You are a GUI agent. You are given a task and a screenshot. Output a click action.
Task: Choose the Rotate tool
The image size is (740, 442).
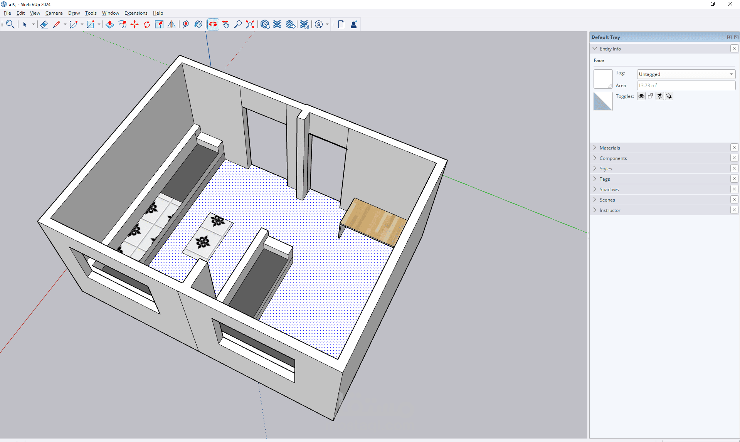(147, 25)
